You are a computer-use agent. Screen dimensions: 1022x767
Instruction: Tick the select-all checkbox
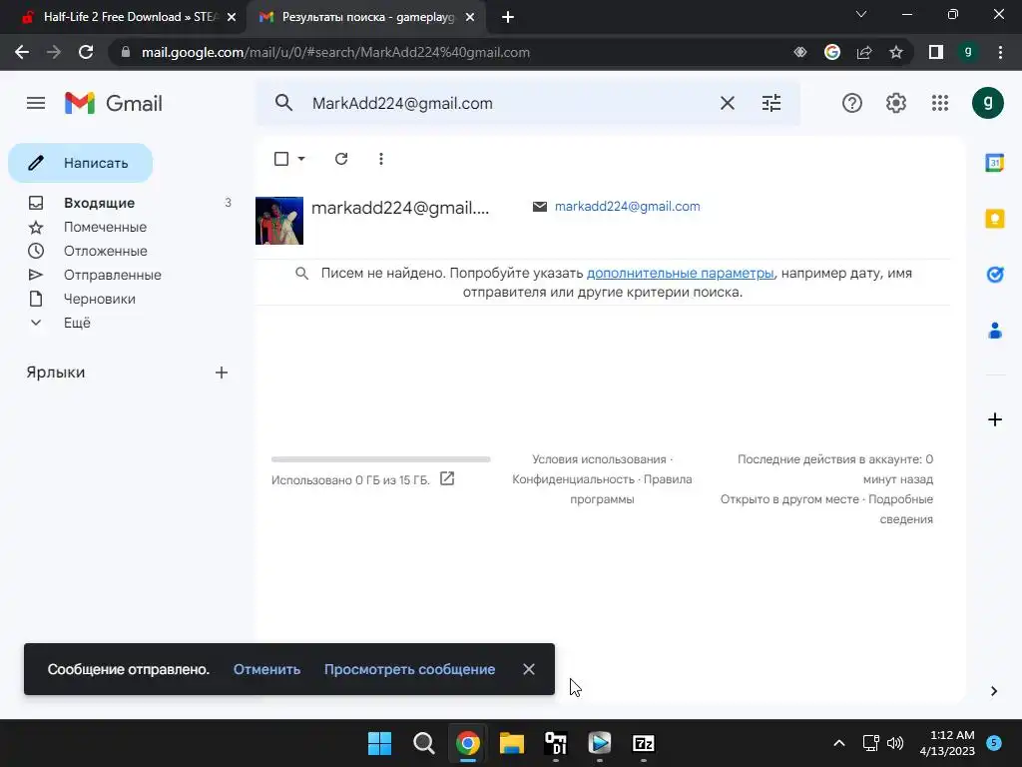[281, 159]
